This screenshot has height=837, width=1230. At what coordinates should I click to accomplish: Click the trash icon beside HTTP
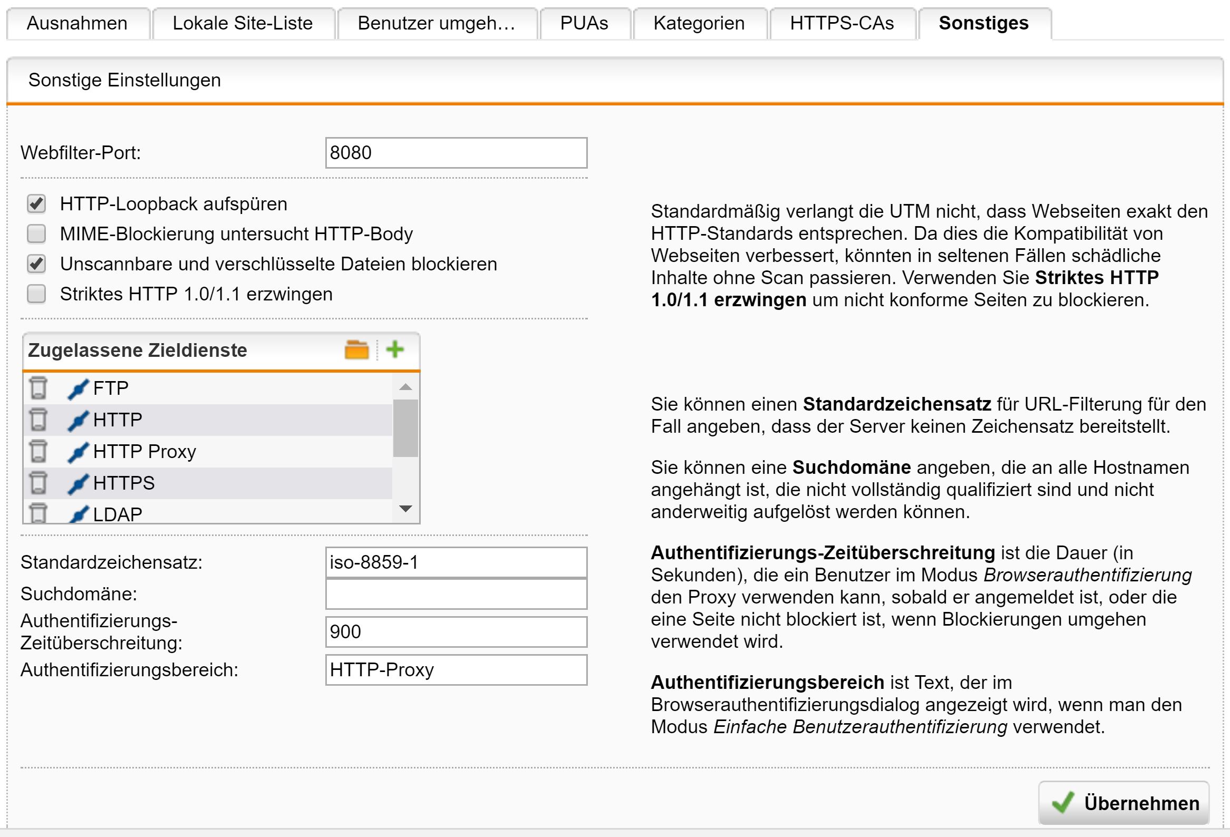(x=38, y=420)
